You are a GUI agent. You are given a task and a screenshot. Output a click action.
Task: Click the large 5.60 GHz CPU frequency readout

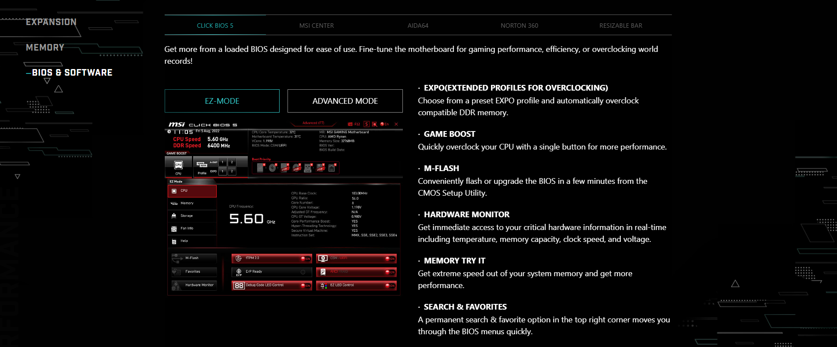click(252, 219)
